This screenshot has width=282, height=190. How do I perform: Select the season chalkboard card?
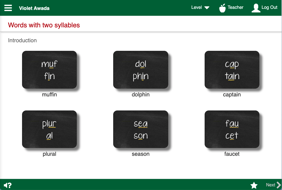coord(140,129)
